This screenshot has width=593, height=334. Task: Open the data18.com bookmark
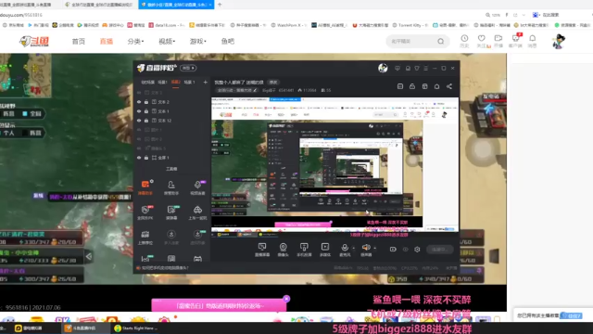167,25
